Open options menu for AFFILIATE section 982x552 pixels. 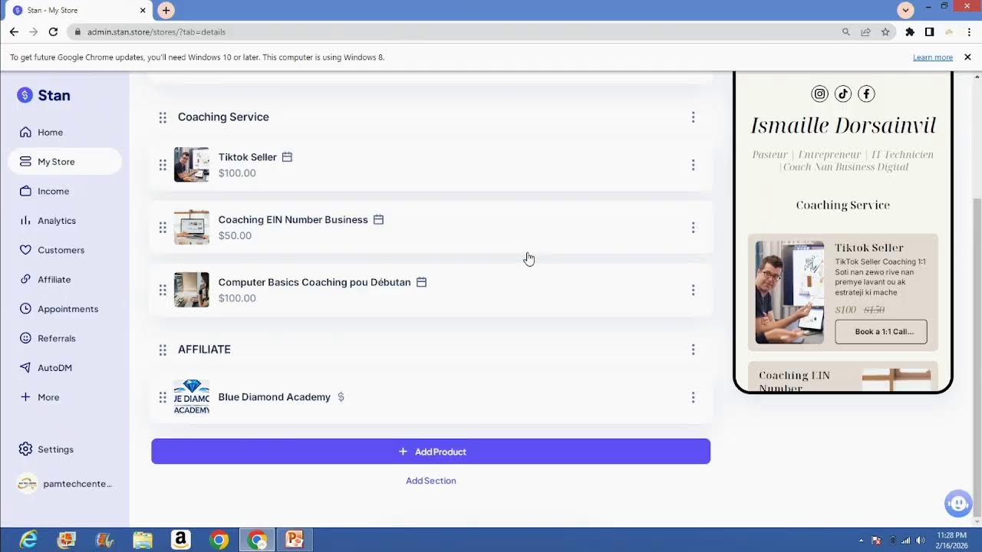click(x=693, y=350)
